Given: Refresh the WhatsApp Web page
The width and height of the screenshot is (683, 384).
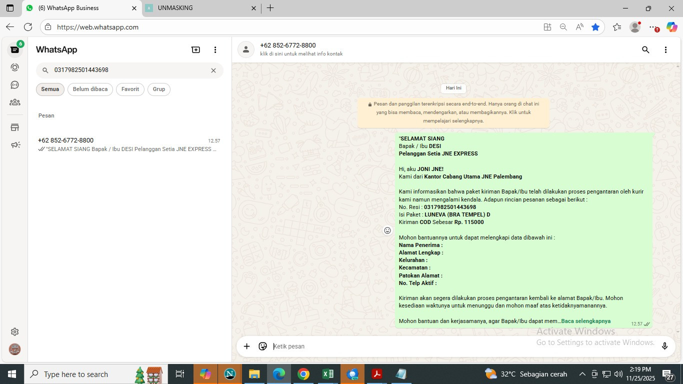Looking at the screenshot, I should point(28,27).
